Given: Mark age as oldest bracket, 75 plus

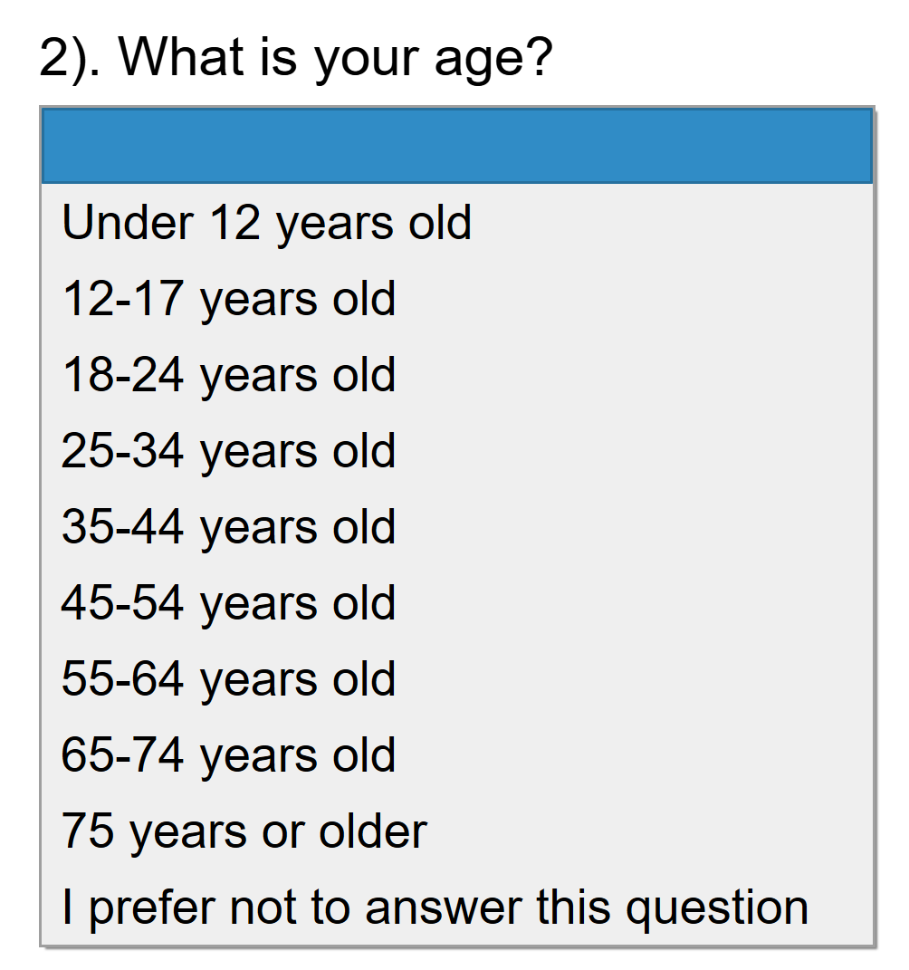Looking at the screenshot, I should [x=244, y=831].
